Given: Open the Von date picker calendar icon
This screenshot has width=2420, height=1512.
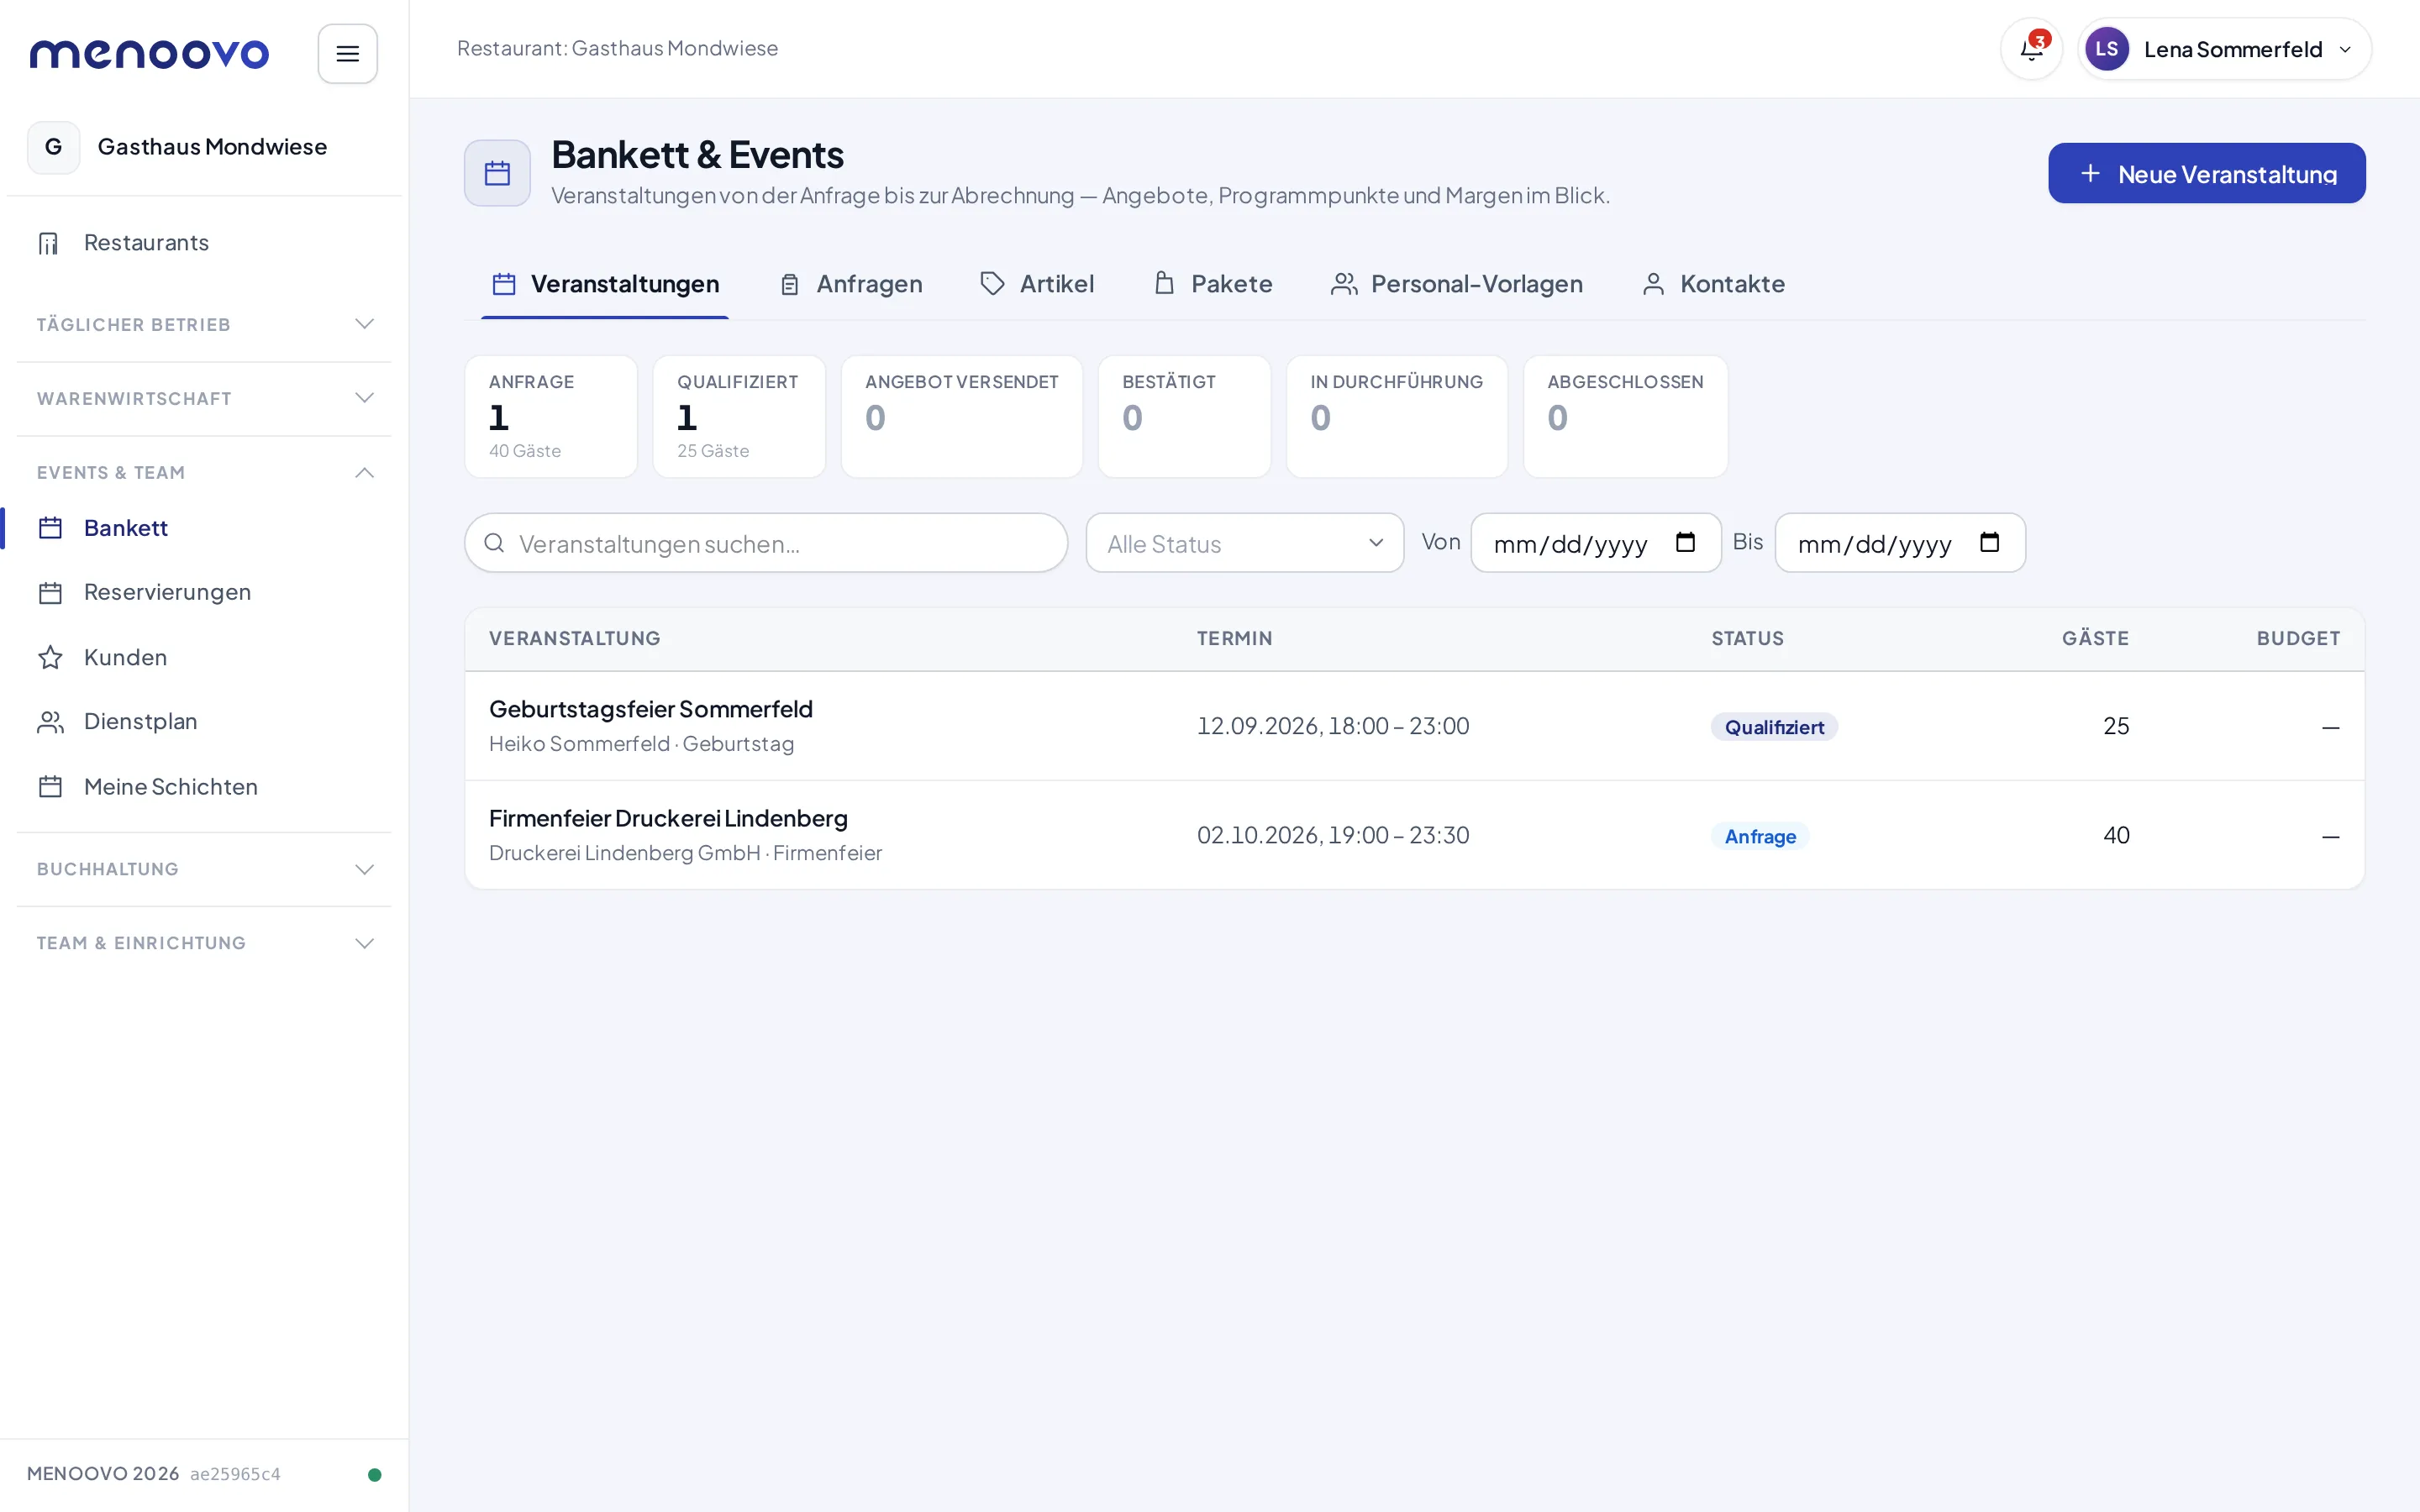Looking at the screenshot, I should (1685, 542).
